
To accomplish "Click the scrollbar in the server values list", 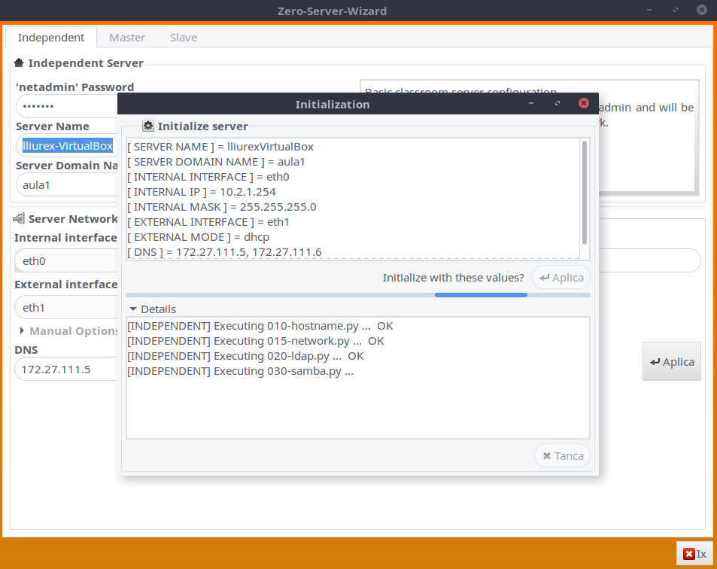I will 585,191.
